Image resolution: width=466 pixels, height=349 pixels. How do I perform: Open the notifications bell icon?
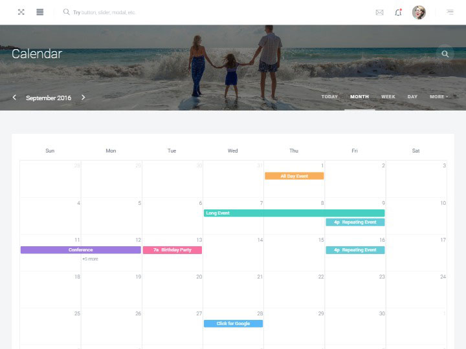398,12
